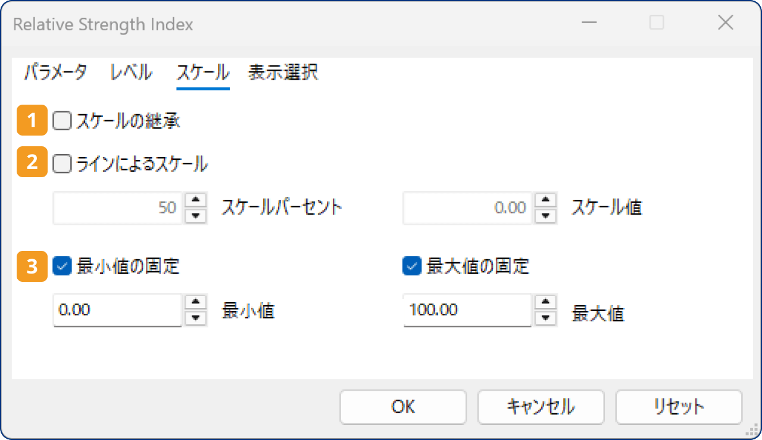Enable the スケールの継承 checkbox
The width and height of the screenshot is (762, 440).
(x=62, y=120)
